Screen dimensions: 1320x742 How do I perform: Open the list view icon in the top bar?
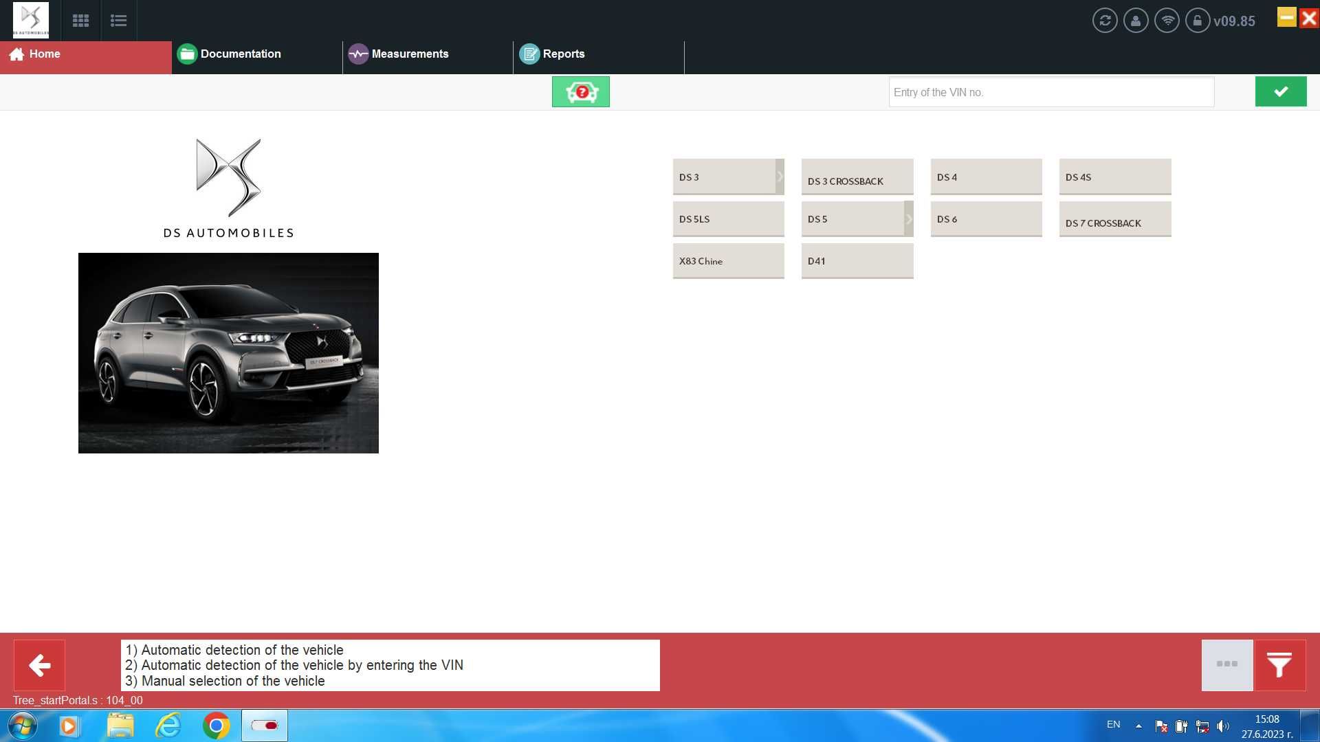pos(118,21)
